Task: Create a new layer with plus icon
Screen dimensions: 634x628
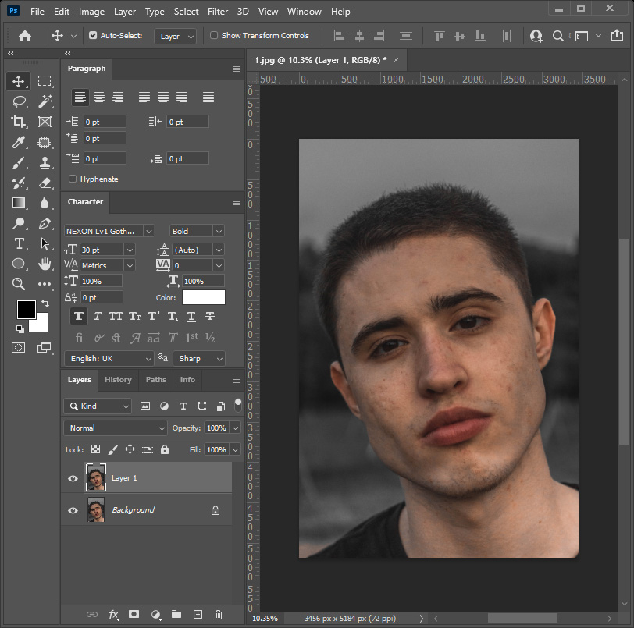Action: coord(198,615)
